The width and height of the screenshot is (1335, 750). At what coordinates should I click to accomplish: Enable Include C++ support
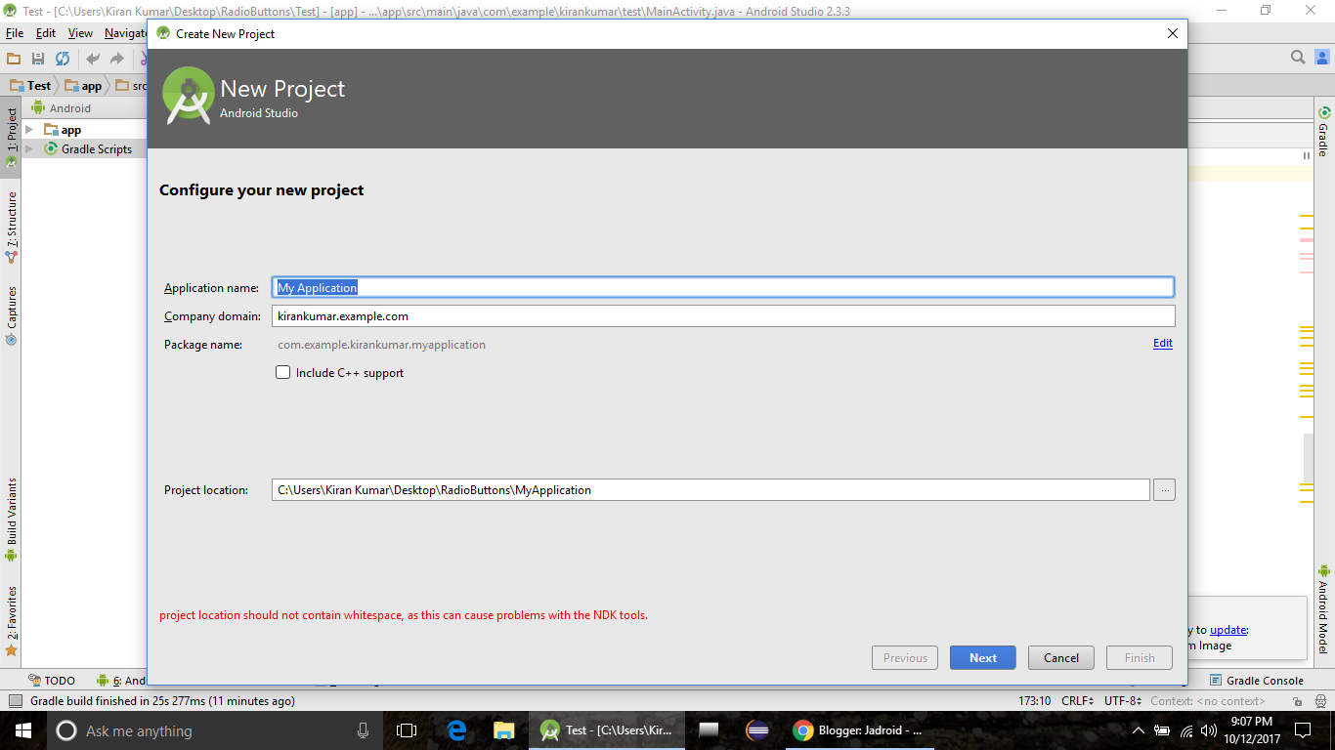point(282,372)
